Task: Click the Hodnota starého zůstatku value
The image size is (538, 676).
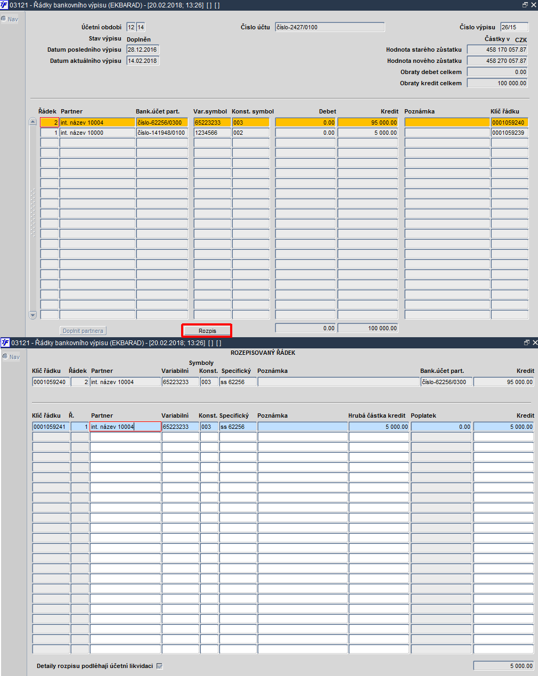Action: [x=498, y=50]
